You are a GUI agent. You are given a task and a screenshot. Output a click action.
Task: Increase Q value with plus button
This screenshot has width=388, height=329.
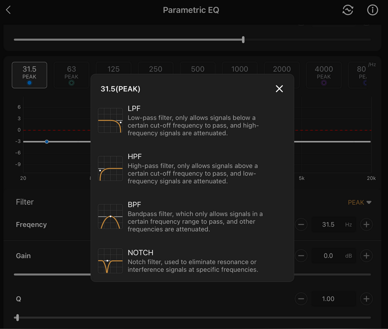[x=366, y=299]
